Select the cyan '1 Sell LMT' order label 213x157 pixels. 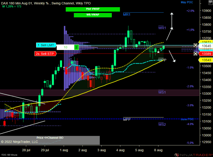(46, 45)
